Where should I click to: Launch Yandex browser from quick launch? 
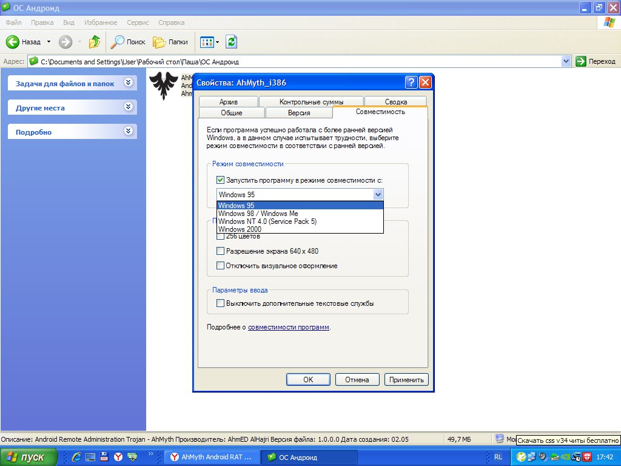(x=118, y=457)
